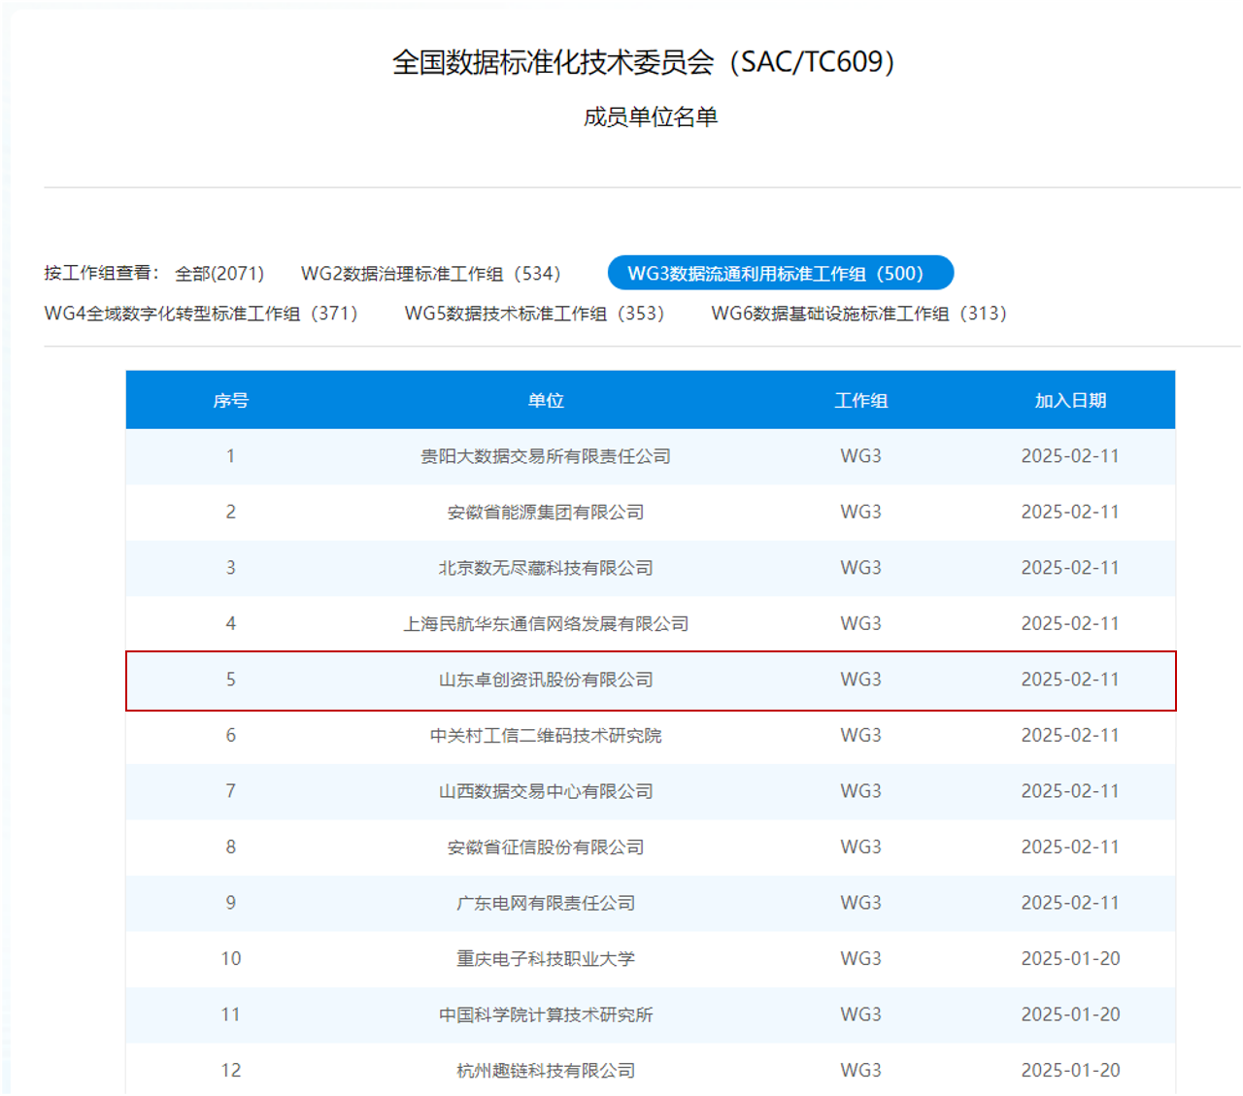Click WG3 cell for 贵阳大数据交易所有限责任公司
This screenshot has width=1243, height=1096.
tap(861, 455)
